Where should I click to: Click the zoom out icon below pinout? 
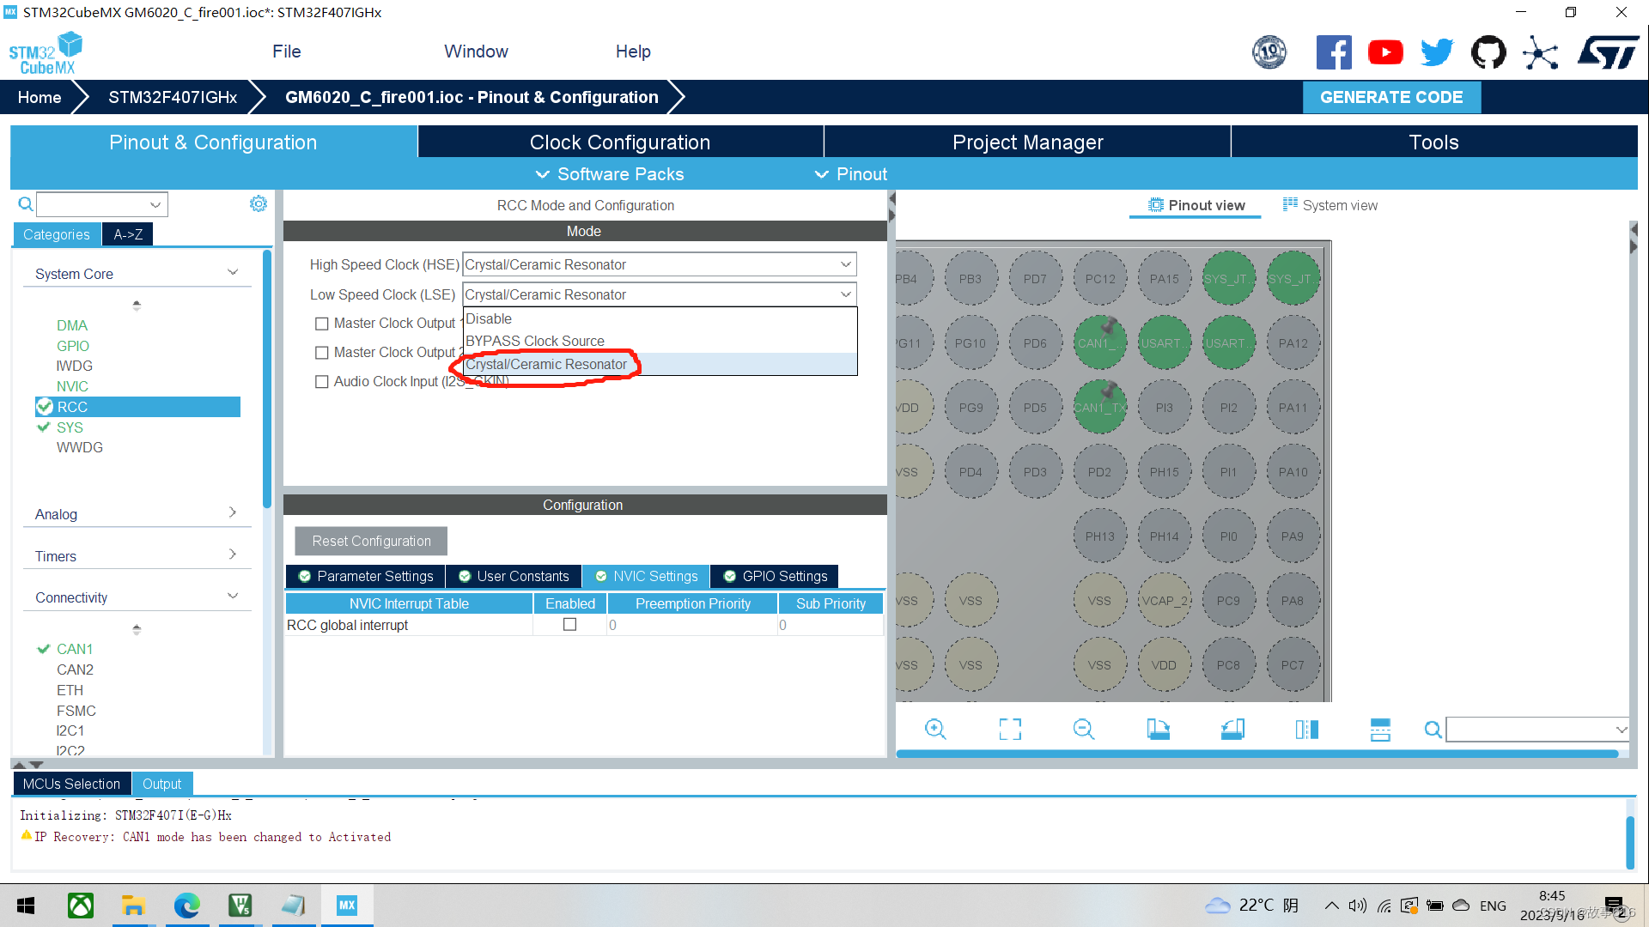click(1084, 730)
